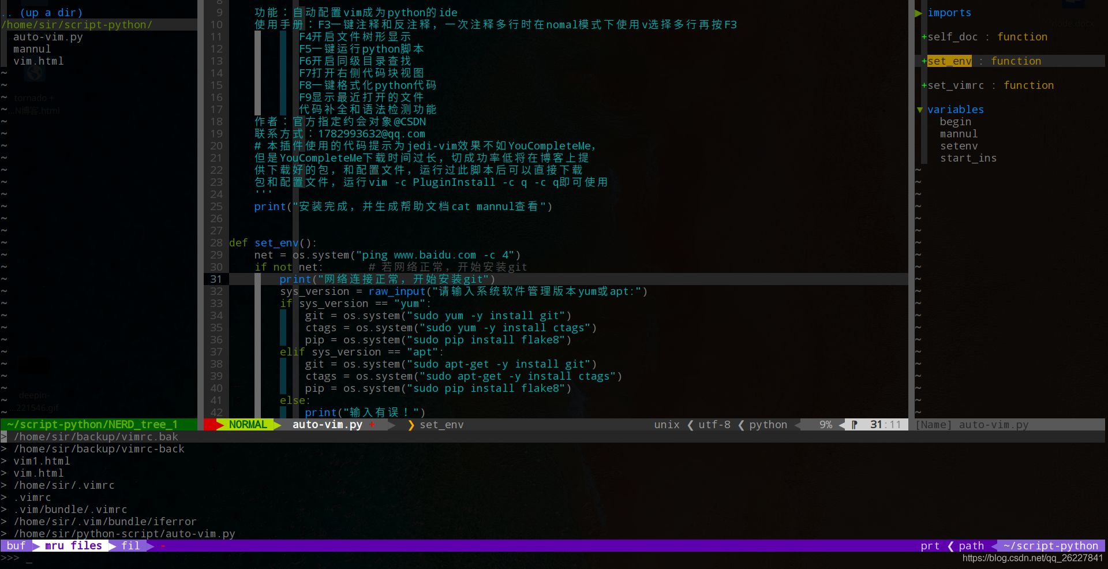Select /home/sir/backup/vimrc-back in CtrlP list
The height and width of the screenshot is (569, 1108).
coord(99,449)
